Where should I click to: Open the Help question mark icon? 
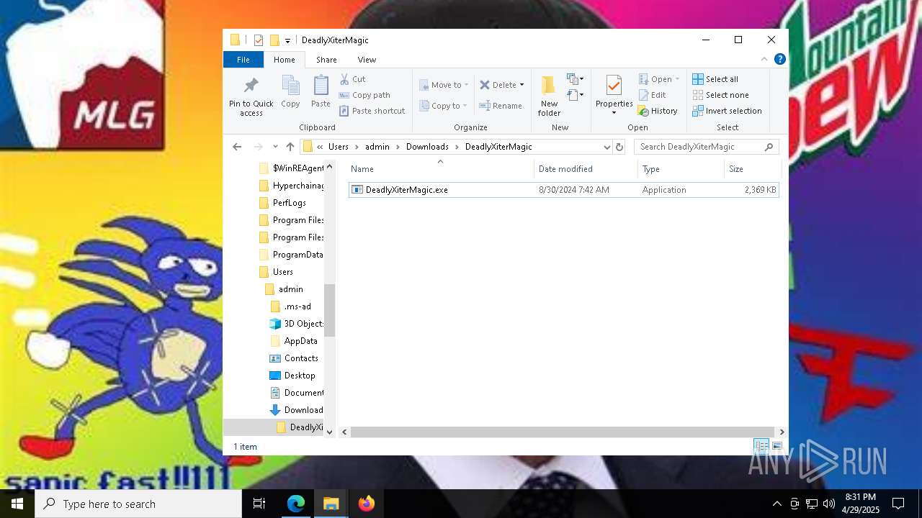point(780,60)
